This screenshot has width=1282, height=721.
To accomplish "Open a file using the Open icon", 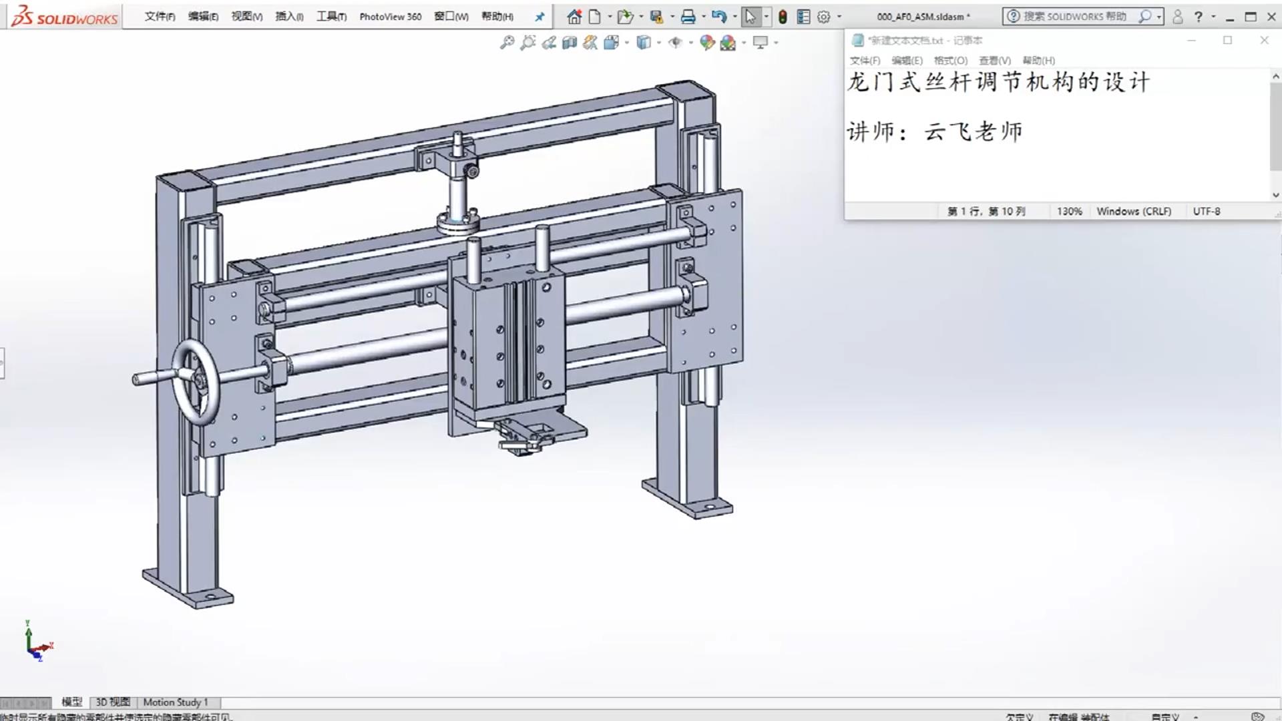I will (625, 17).
